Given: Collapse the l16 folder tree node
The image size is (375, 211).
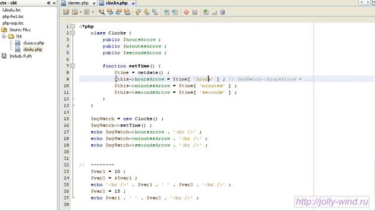Looking at the screenshot, I should coord(4,36).
